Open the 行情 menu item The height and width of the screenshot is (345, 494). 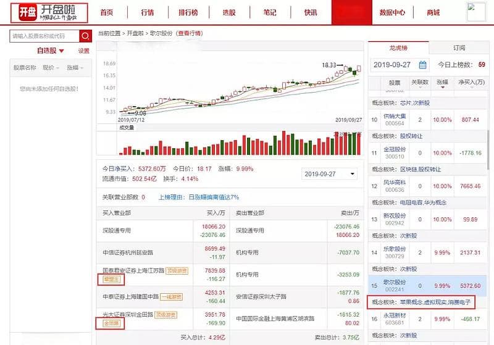[148, 12]
